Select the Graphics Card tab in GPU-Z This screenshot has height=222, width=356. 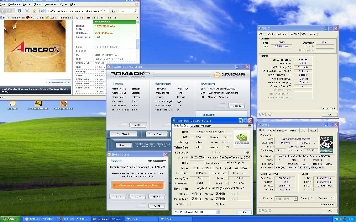coord(181,125)
